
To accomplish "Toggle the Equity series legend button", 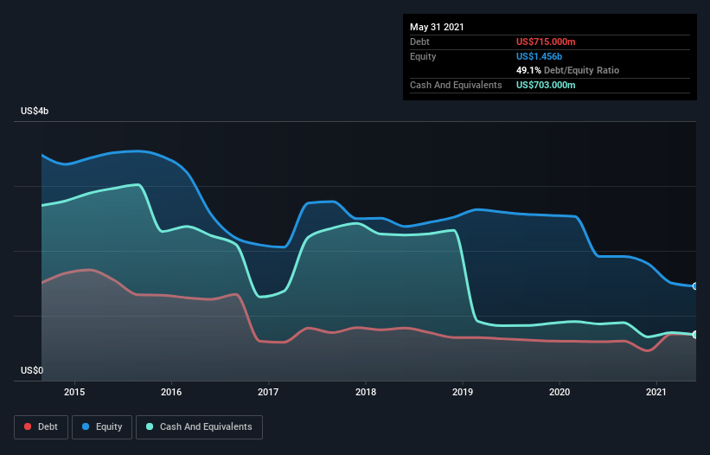I will tap(102, 427).
